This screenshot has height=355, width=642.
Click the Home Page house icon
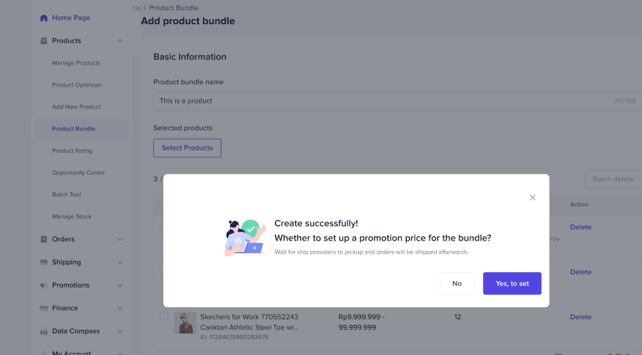[44, 18]
